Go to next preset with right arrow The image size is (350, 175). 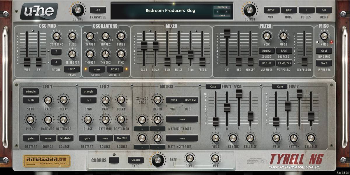(x=226, y=12)
